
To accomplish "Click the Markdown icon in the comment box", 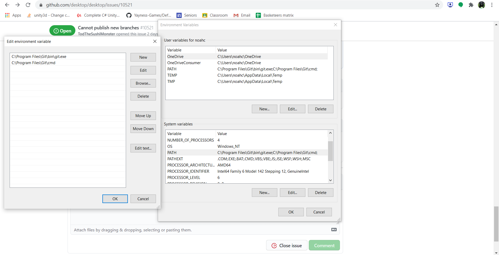I will [334, 230].
